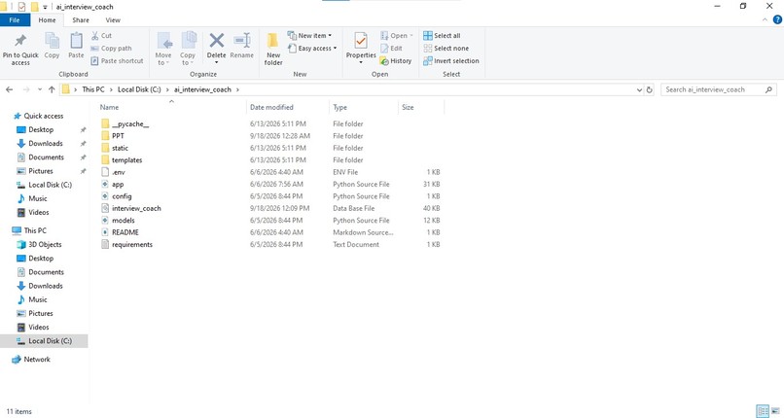Show file History
Screen dimensions: 784x418
[396, 61]
